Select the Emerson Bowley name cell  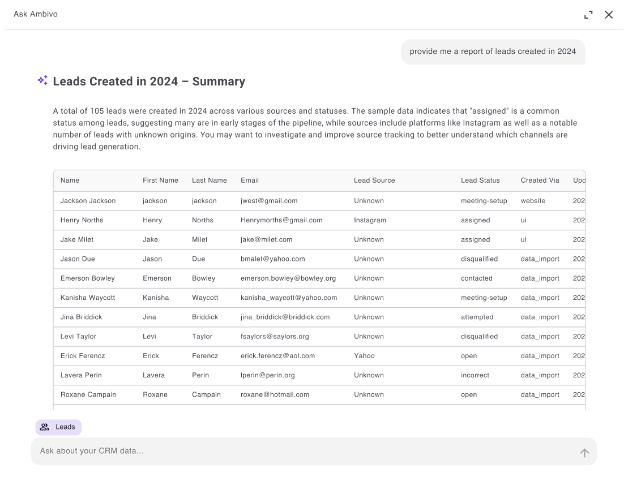[88, 278]
